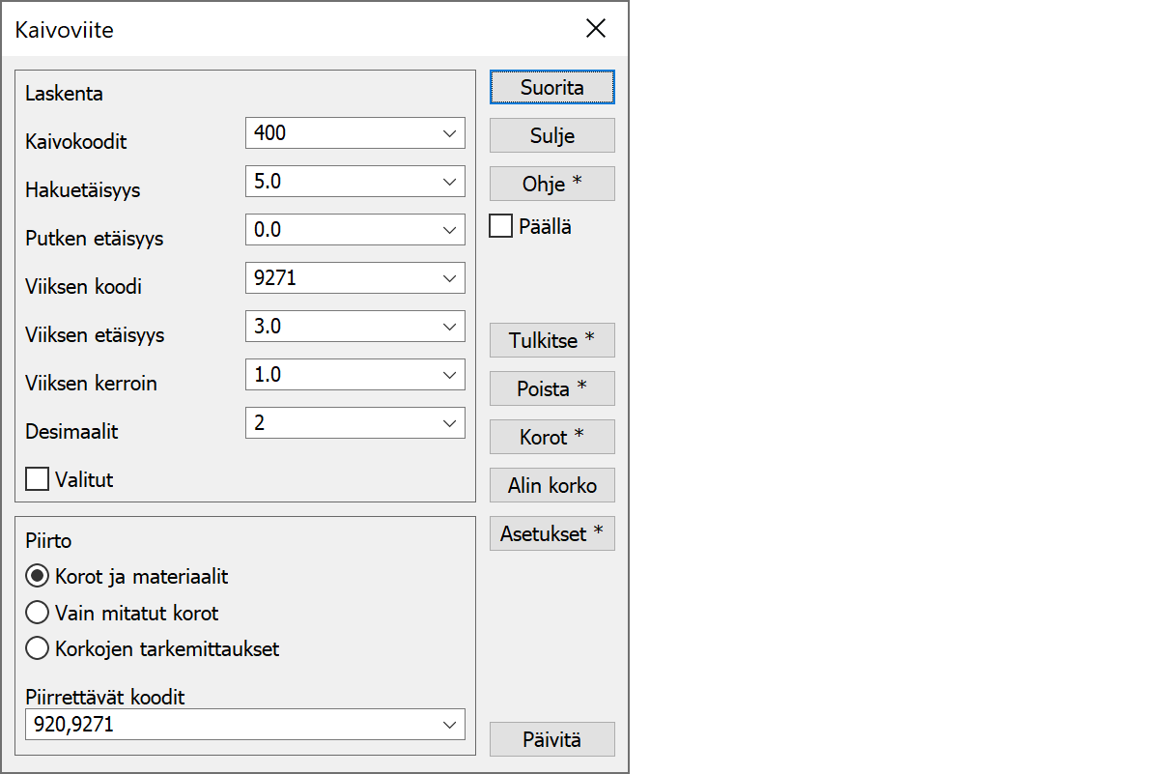Close the Kaivoviite dialog window

tap(596, 29)
